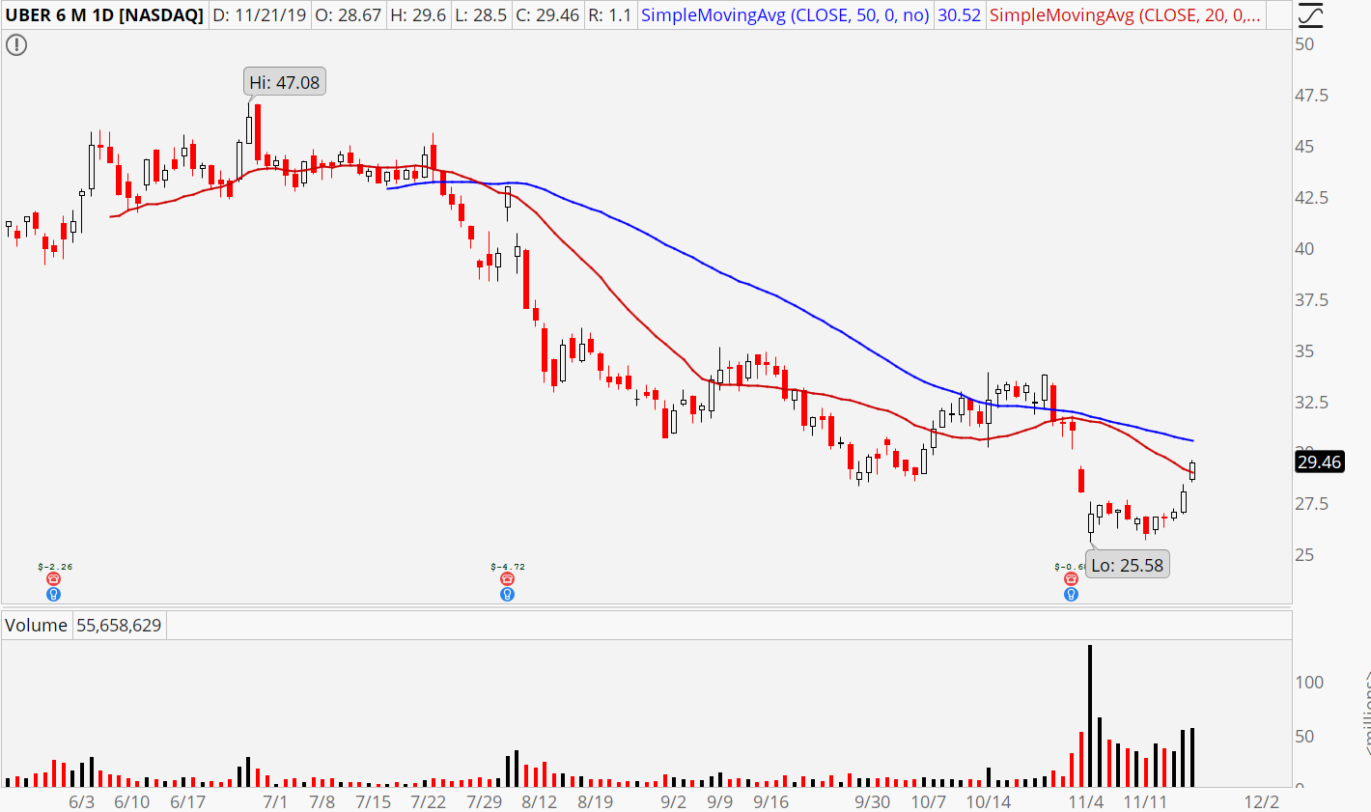
Task: Click the 9/16 date on the time axis
Action: coord(771,802)
